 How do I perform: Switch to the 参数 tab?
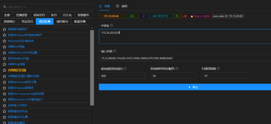pos(104,6)
